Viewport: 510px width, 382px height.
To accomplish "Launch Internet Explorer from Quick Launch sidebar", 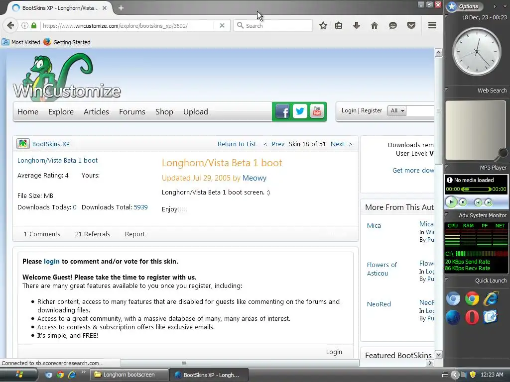I will pos(491,298).
